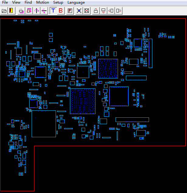The width and height of the screenshot is (187, 193).
Task: Click the zoom in icon
Action: coord(79,11)
